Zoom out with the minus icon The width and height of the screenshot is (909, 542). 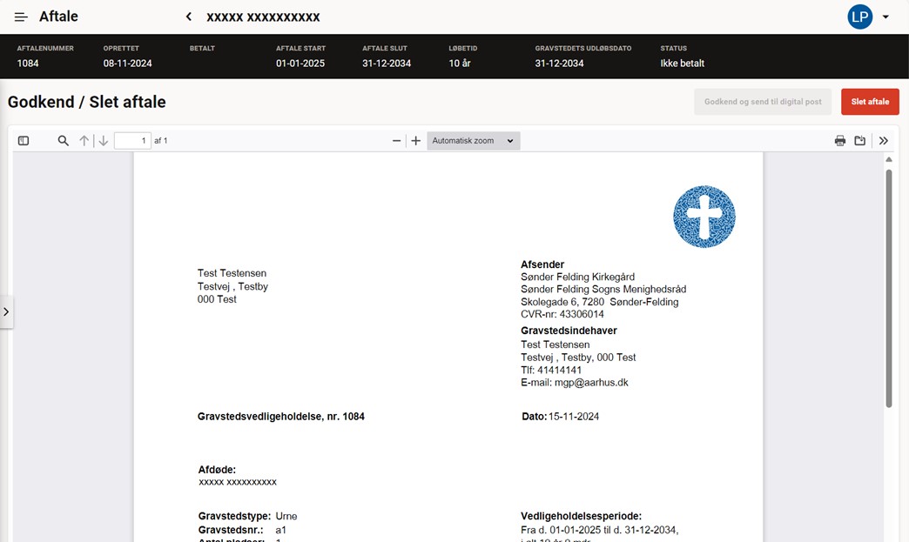396,141
